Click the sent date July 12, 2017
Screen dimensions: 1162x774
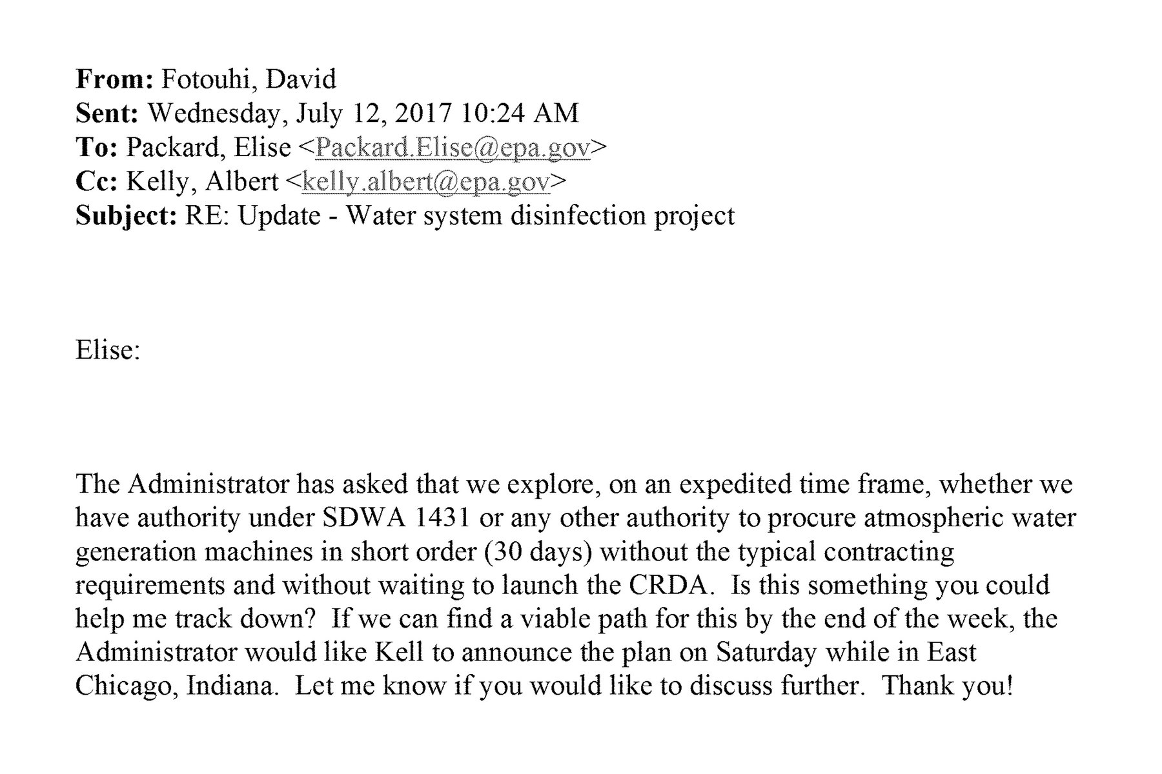click(x=373, y=114)
